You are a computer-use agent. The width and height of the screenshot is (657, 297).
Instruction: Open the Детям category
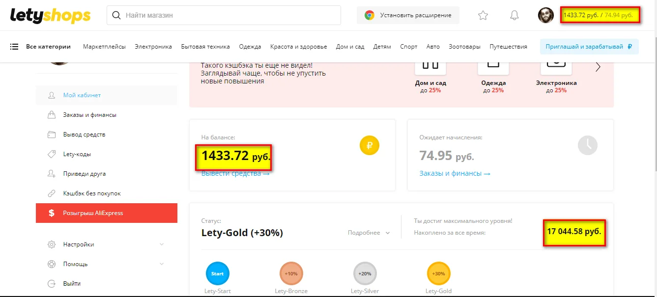[382, 47]
